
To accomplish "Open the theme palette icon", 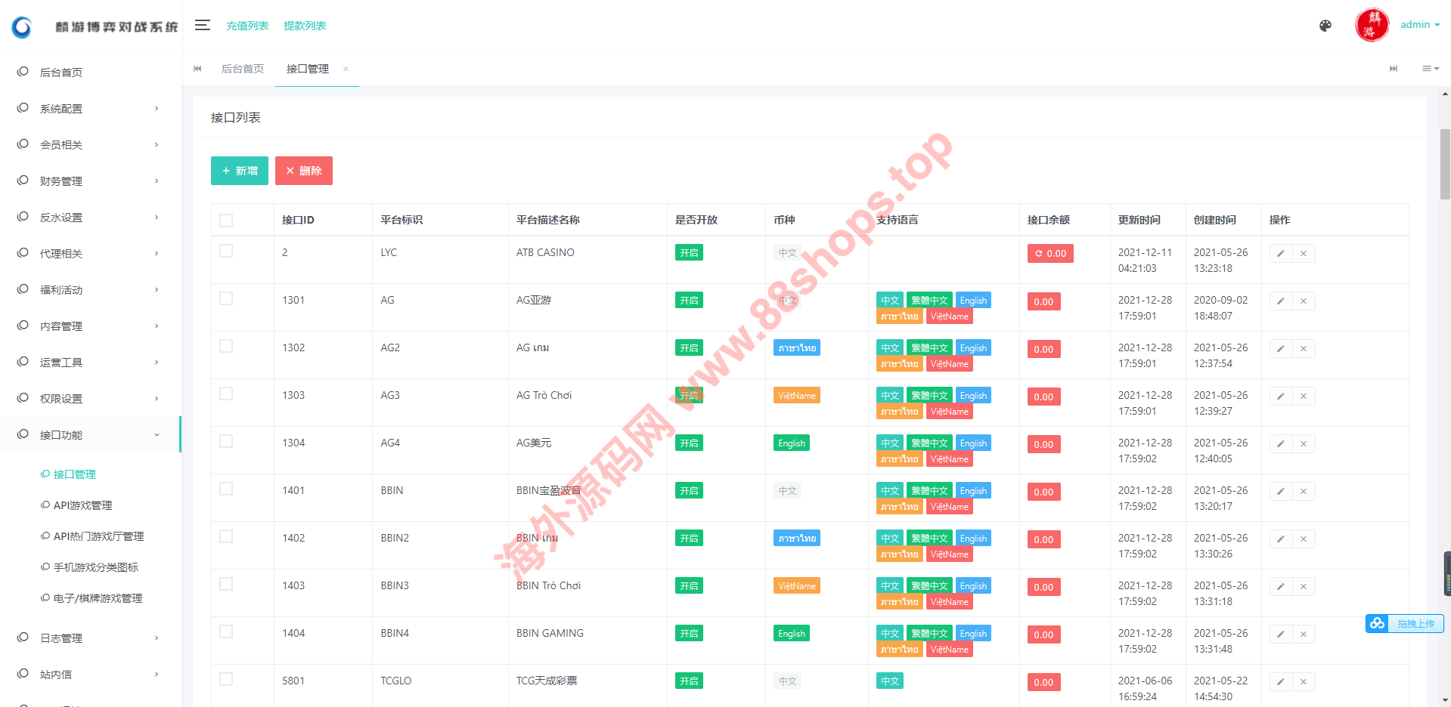I will click(x=1325, y=26).
